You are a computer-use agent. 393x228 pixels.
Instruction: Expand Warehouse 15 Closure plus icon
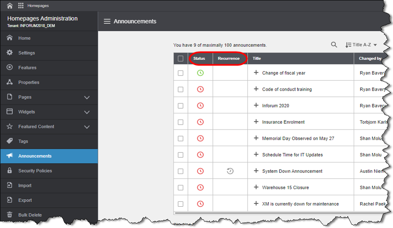256,187
